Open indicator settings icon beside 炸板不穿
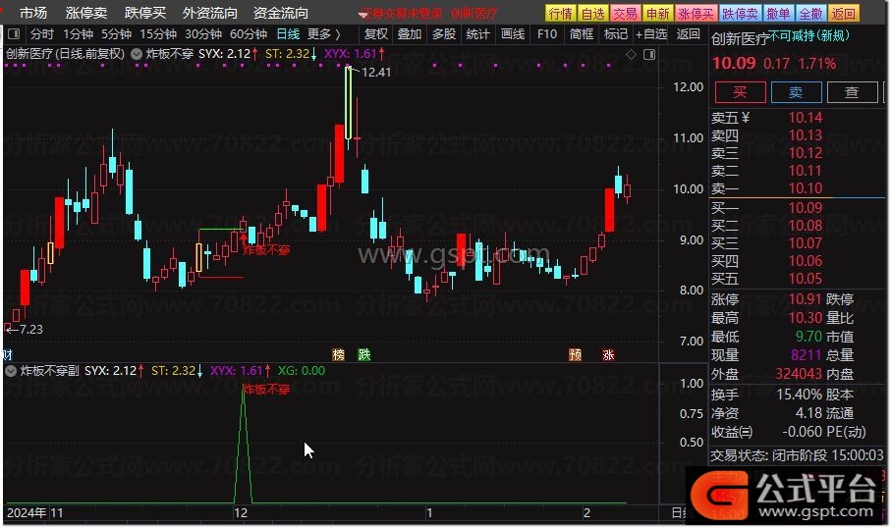The width and height of the screenshot is (892, 528). coord(137,54)
